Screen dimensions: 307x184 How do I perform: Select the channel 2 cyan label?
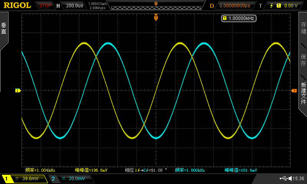click(x=53, y=179)
